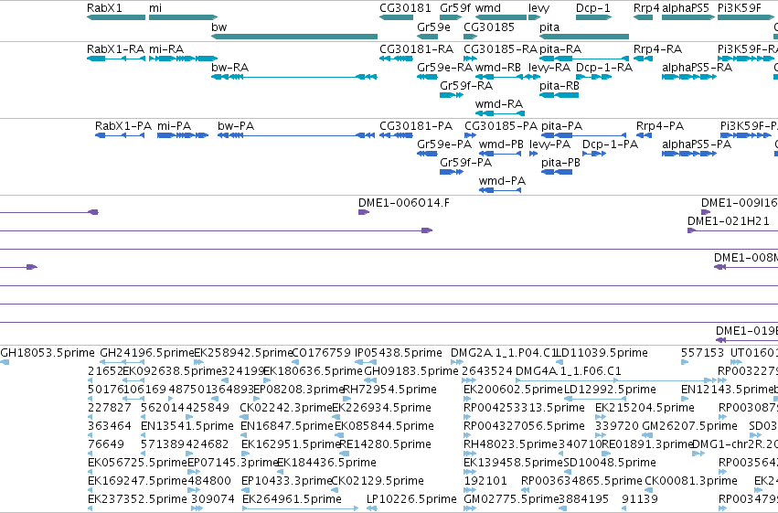Select the pita-PB protein label
This screenshot has height=513, width=778.
click(560, 162)
